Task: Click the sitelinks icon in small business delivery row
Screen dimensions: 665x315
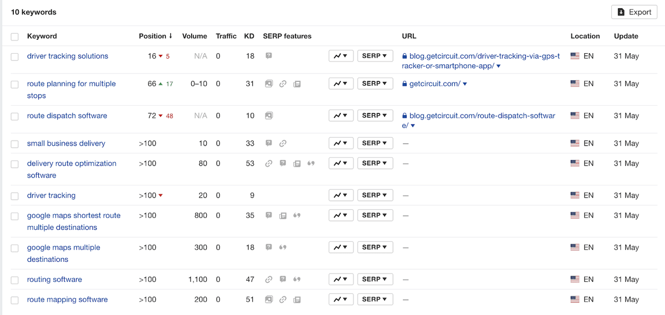Action: 283,143
